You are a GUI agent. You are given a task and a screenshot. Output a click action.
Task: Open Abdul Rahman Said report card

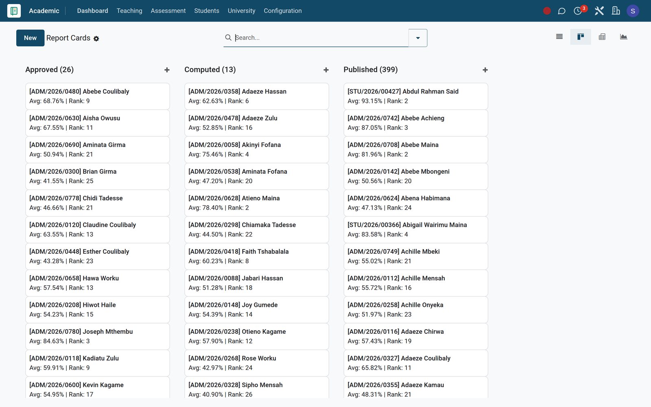pos(416,96)
